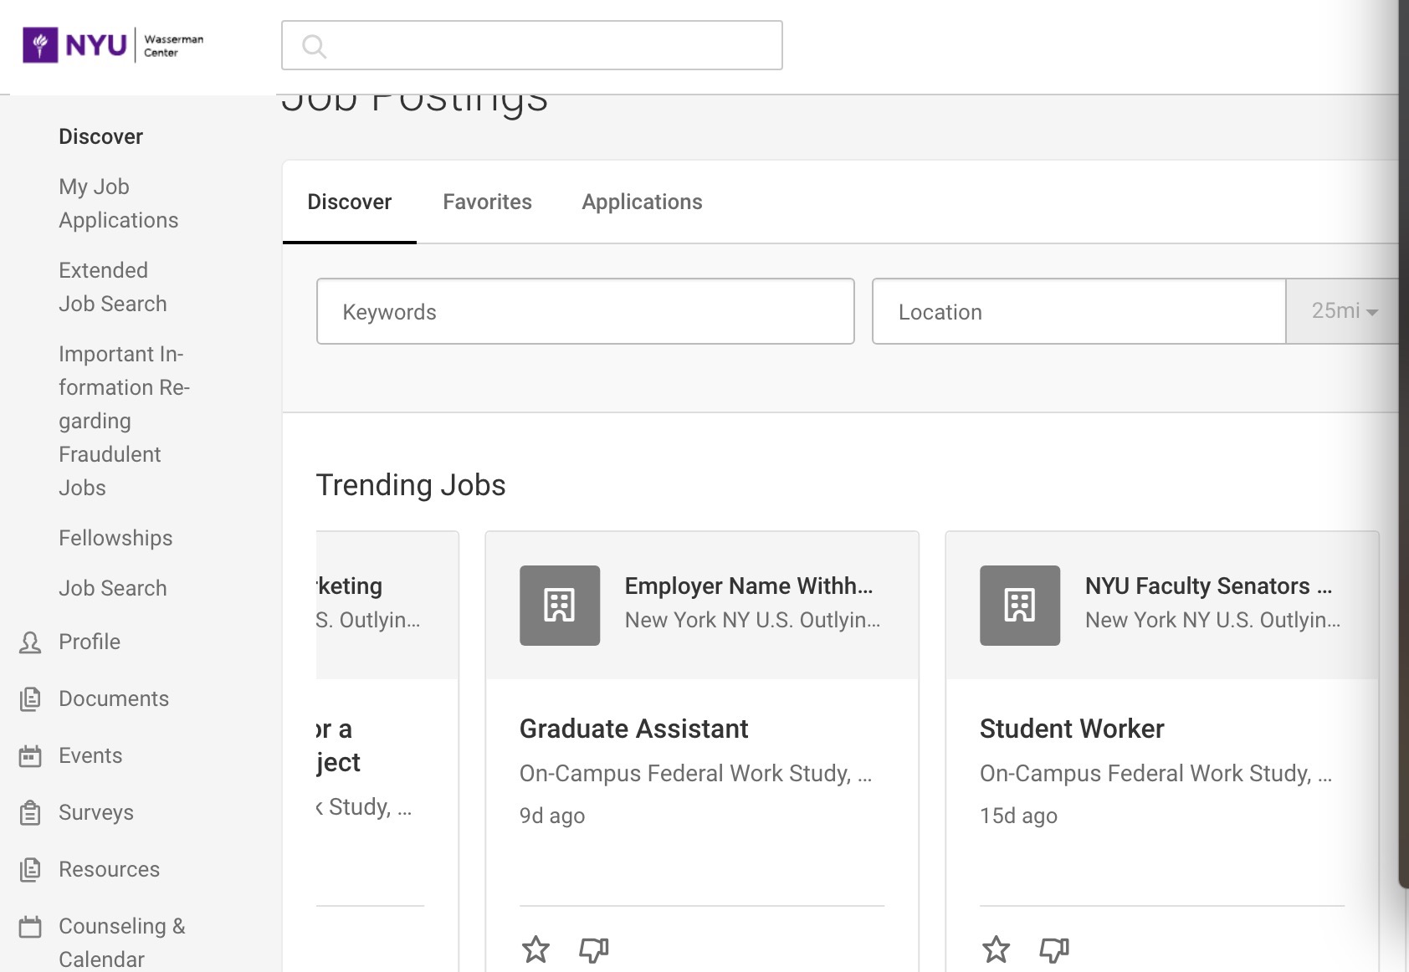Open the Graduate Assistant job title
1409x972 pixels.
click(633, 729)
